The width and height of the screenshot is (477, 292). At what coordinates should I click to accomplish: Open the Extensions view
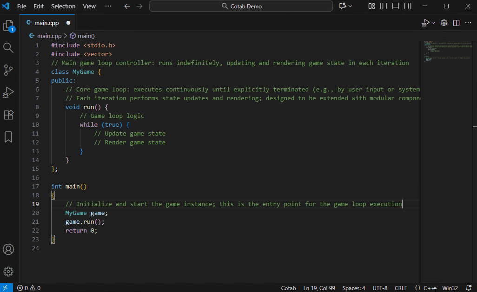pyautogui.click(x=8, y=115)
